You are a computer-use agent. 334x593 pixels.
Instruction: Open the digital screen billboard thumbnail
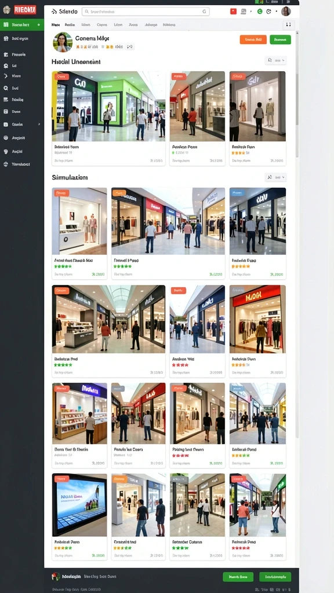79,505
